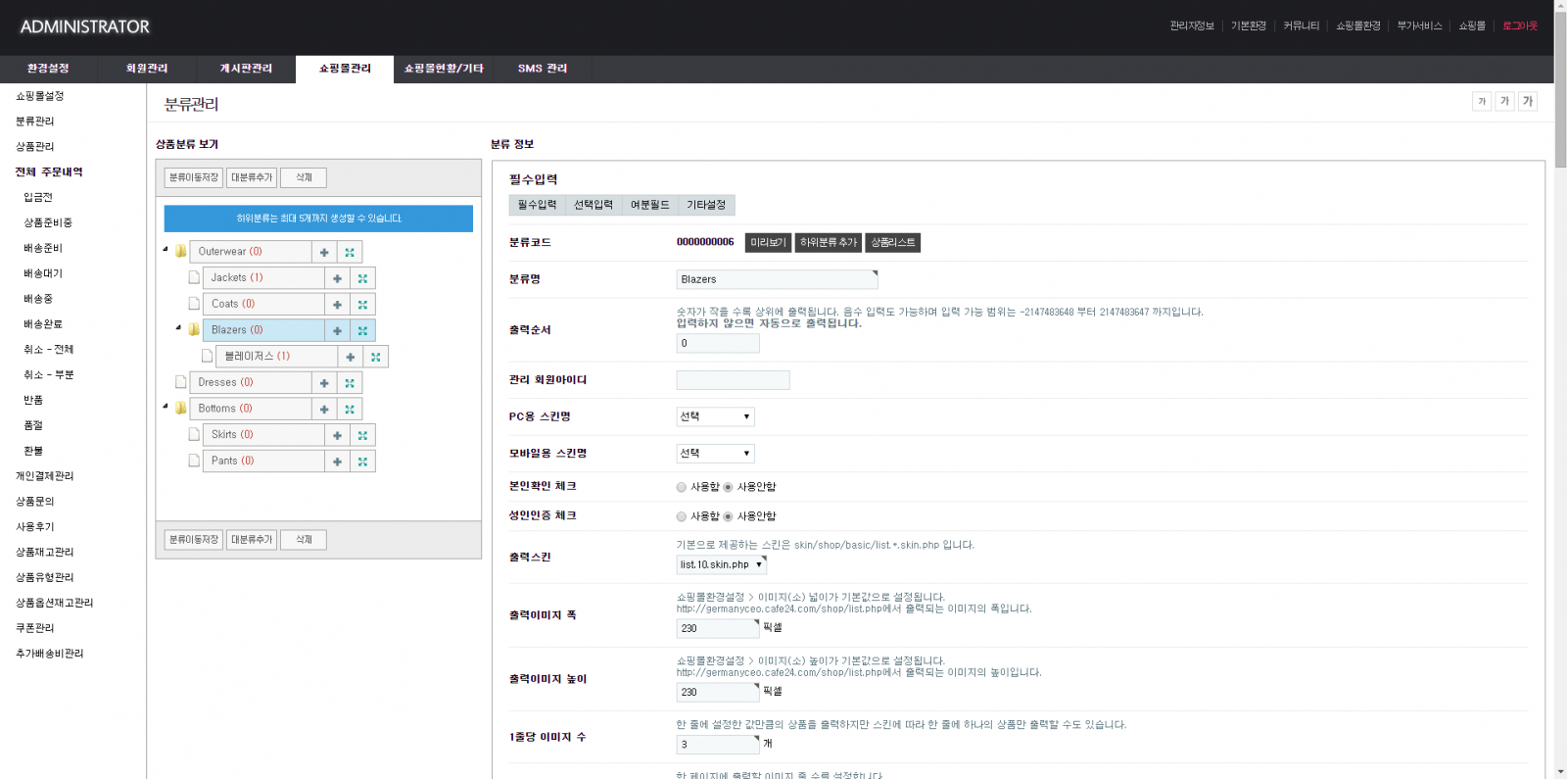Screen dimensions: 1567x779
Task: Click the plus icon next to Outerwear
Action: click(x=324, y=252)
